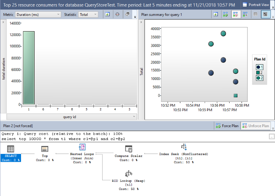Open the Unforce Plan toolbar overflow arrow
The height and width of the screenshot is (196, 275).
click(x=273, y=126)
